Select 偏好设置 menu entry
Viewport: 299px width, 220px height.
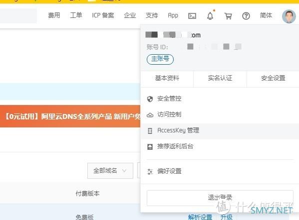[220, 171]
